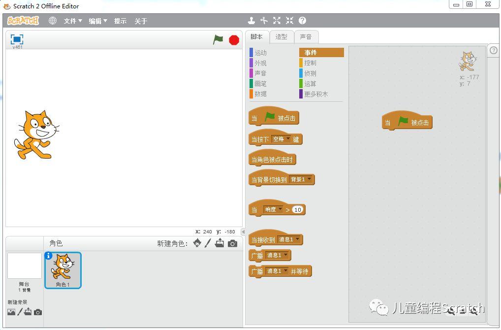Switch to the 脚本 tab
This screenshot has width=501, height=330.
click(x=256, y=37)
